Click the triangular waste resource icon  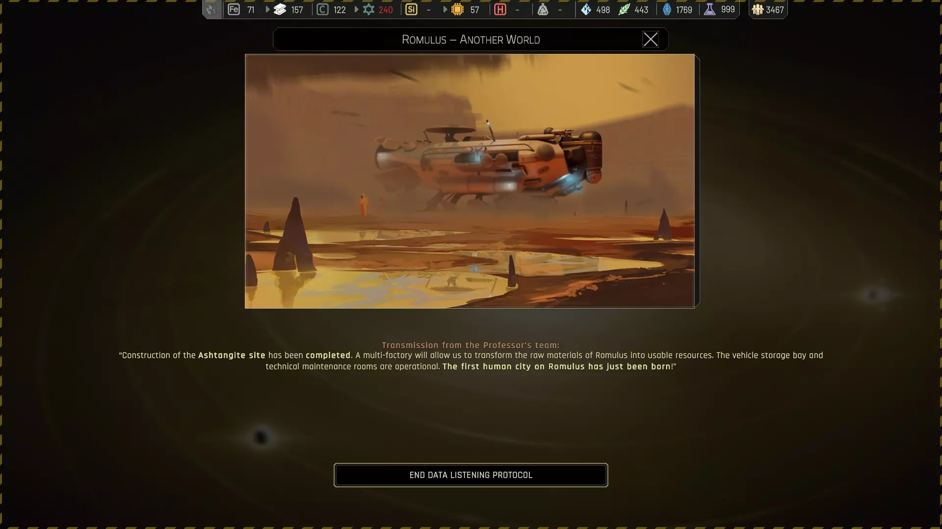click(543, 9)
